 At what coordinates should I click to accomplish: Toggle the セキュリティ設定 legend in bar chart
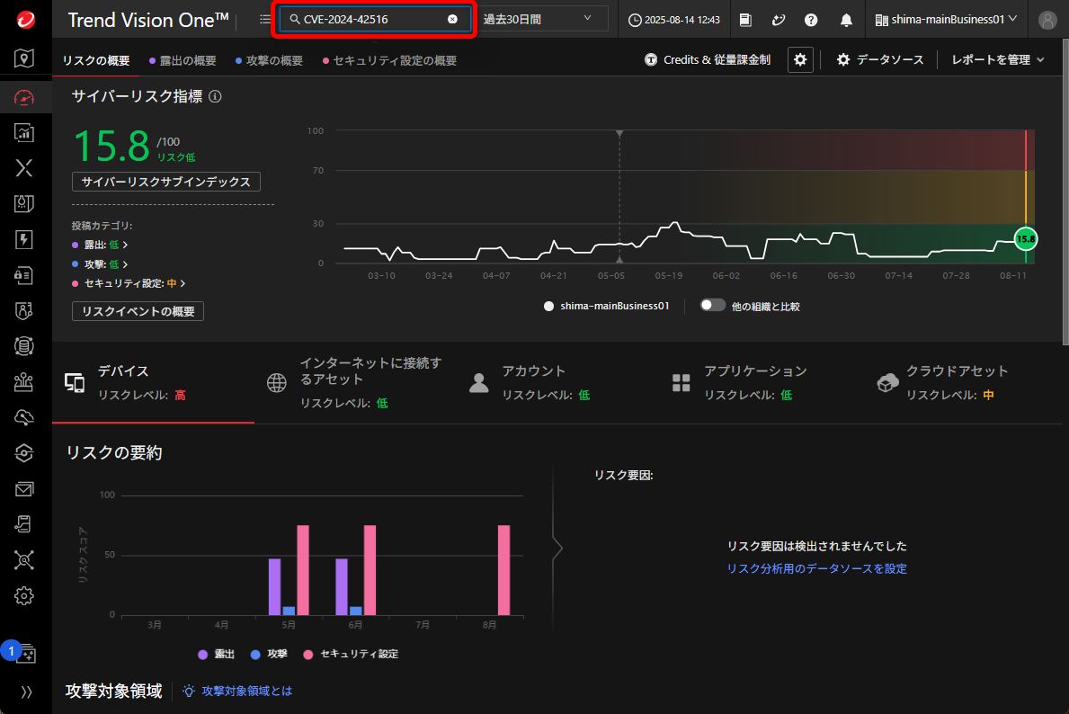coord(351,654)
